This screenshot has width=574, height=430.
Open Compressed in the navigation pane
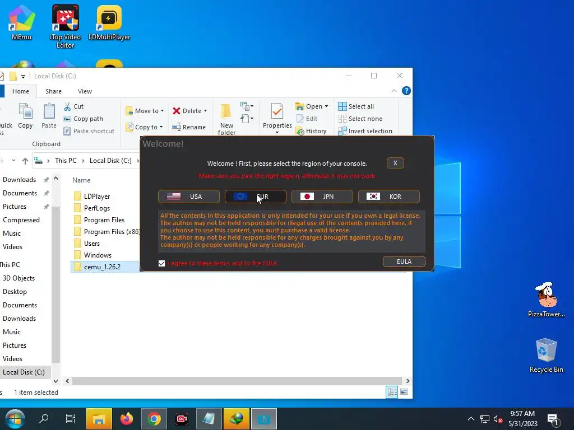pyautogui.click(x=21, y=219)
